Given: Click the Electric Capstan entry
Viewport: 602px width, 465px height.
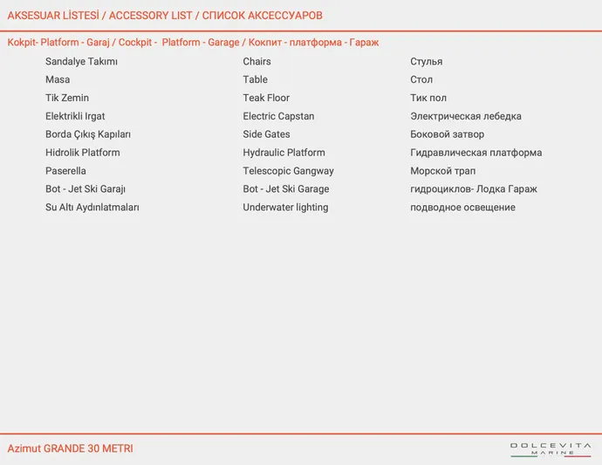Looking at the screenshot, I should tap(278, 116).
